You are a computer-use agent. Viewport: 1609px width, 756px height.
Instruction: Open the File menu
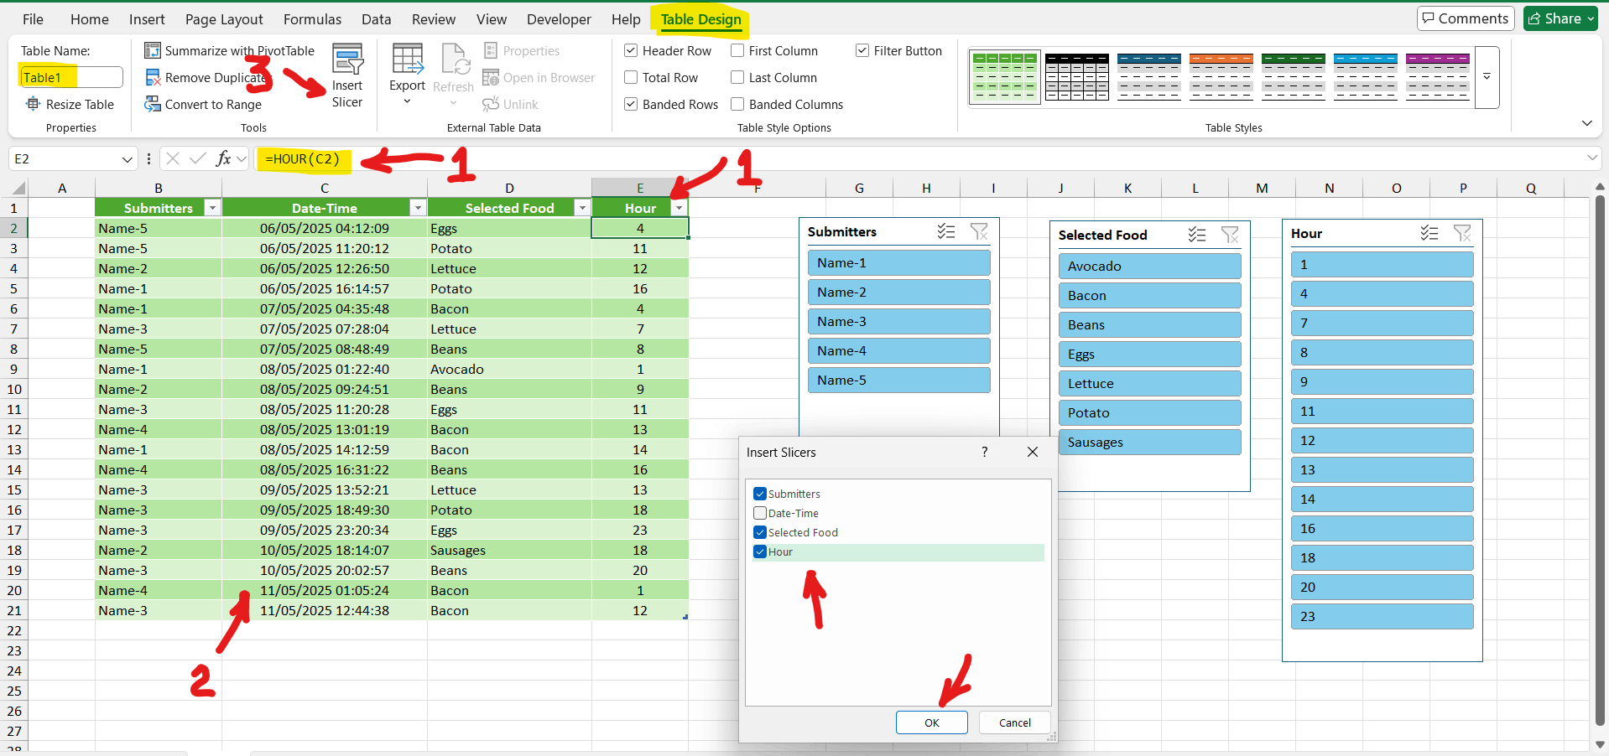tap(33, 19)
